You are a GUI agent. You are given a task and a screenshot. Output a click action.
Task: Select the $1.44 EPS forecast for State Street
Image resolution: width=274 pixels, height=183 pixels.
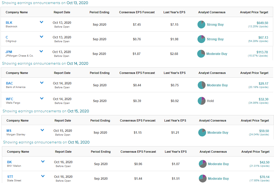[x=138, y=178]
